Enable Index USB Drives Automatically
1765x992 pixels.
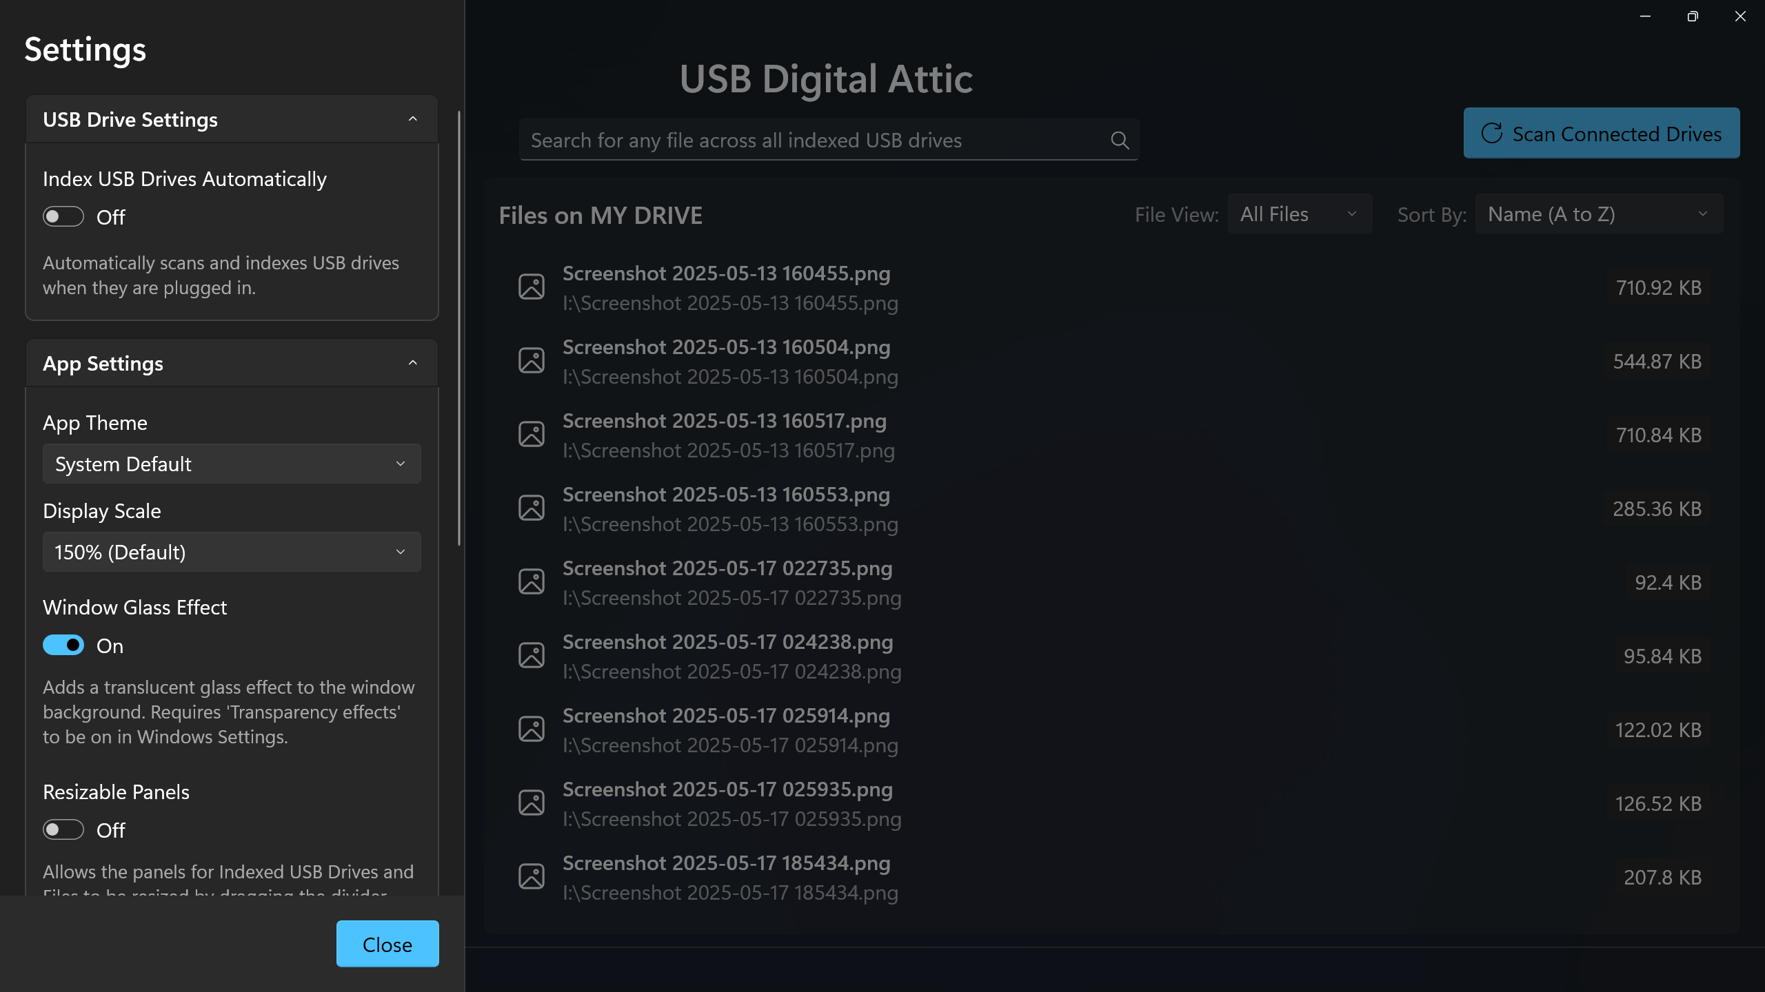(63, 216)
